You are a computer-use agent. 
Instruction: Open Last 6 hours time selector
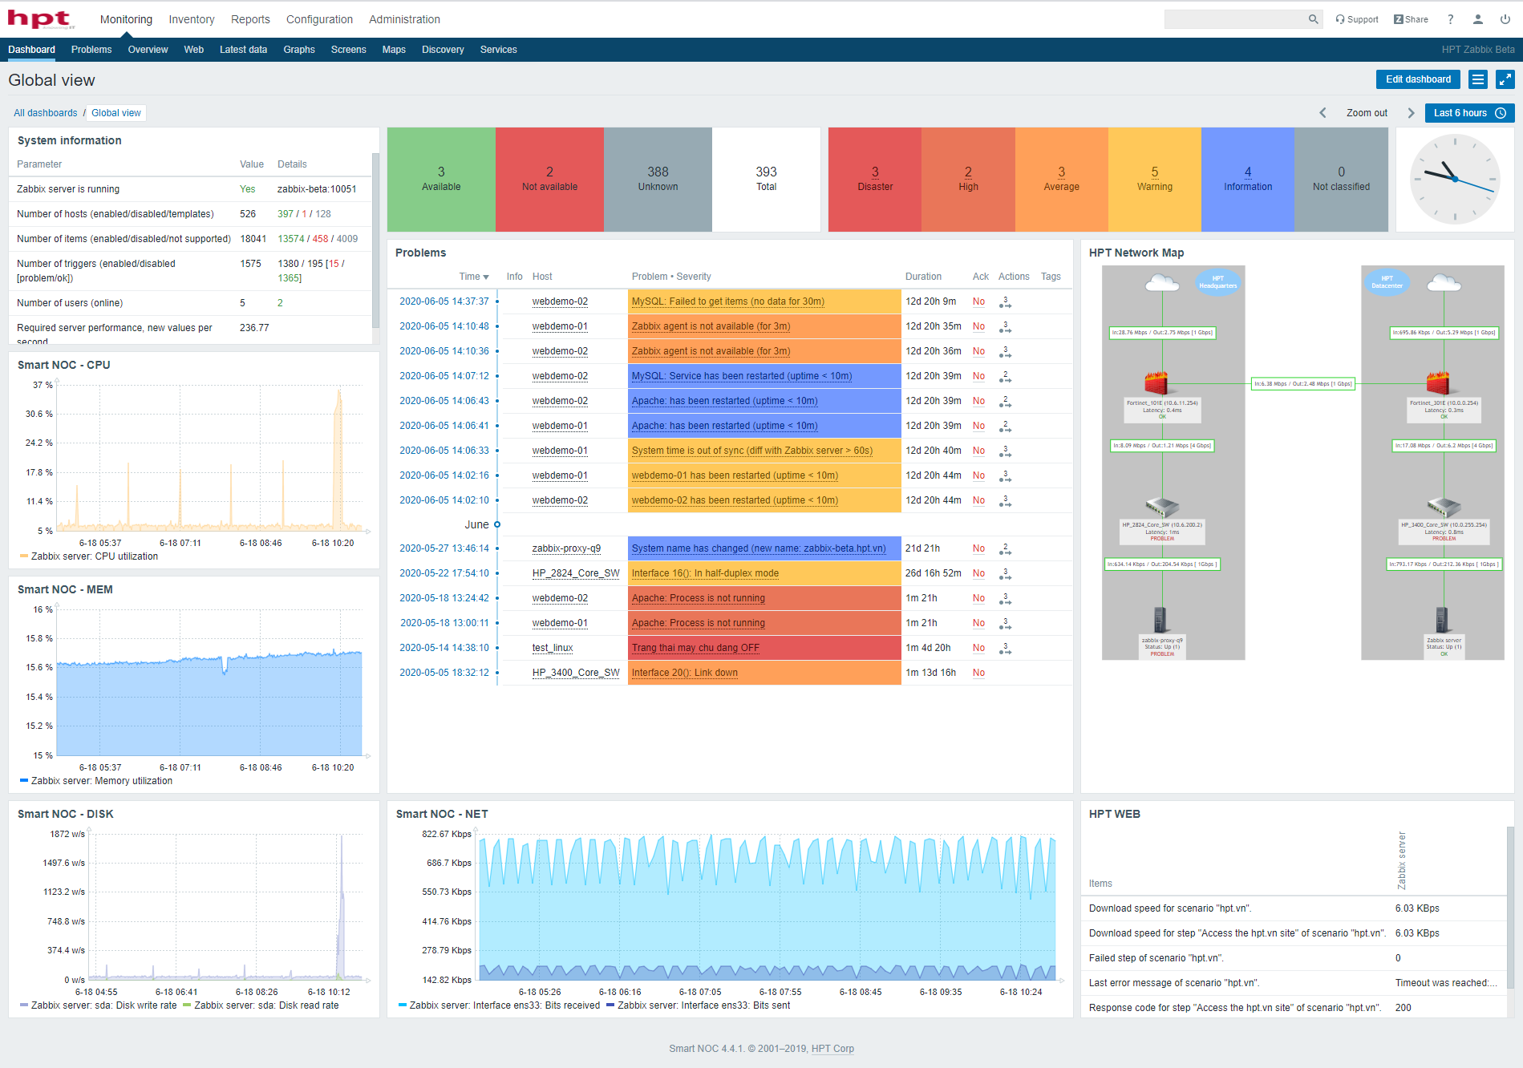(x=1469, y=113)
